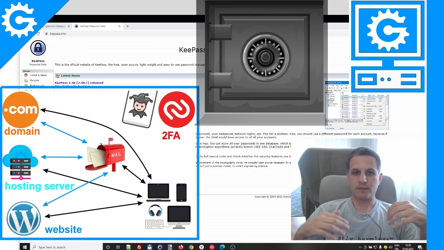444x250 pixels.
Task: Open Google Chrome from the taskbar
Action: pos(191,247)
